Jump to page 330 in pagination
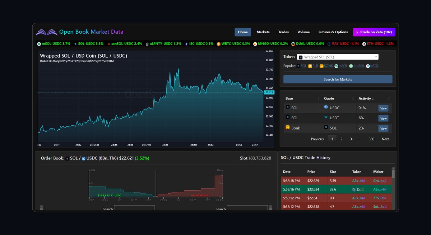Screen dimensions: 431x235 371,139
